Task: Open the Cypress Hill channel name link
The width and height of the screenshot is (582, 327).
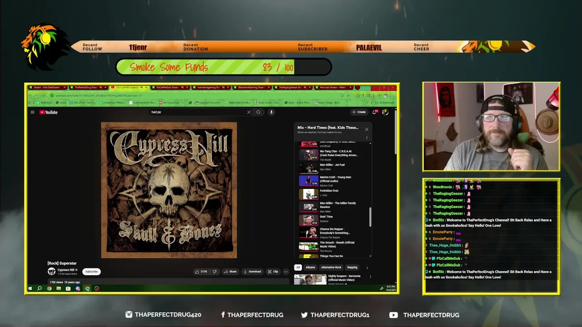Action: tap(66, 270)
